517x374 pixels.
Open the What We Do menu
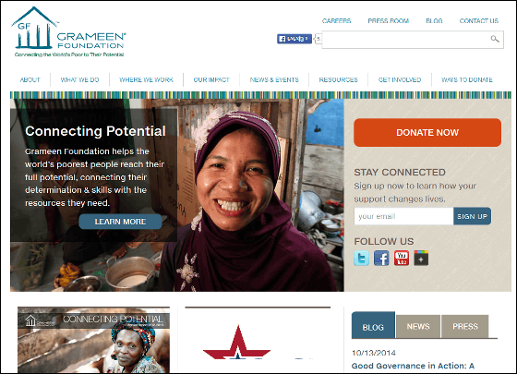click(x=79, y=79)
